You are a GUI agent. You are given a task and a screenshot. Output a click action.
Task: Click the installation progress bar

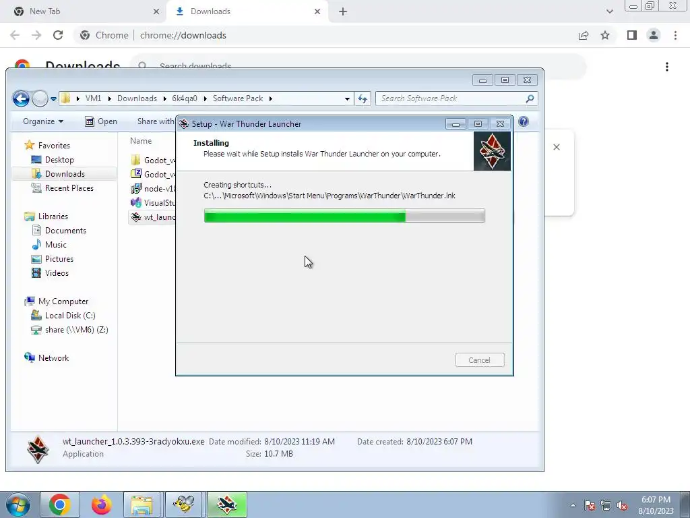tap(344, 216)
